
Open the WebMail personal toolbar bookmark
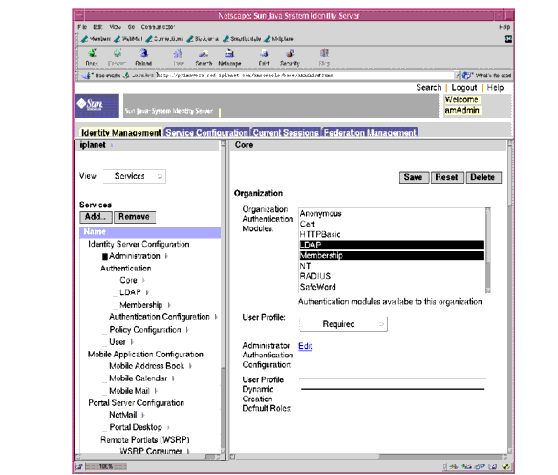pos(128,39)
